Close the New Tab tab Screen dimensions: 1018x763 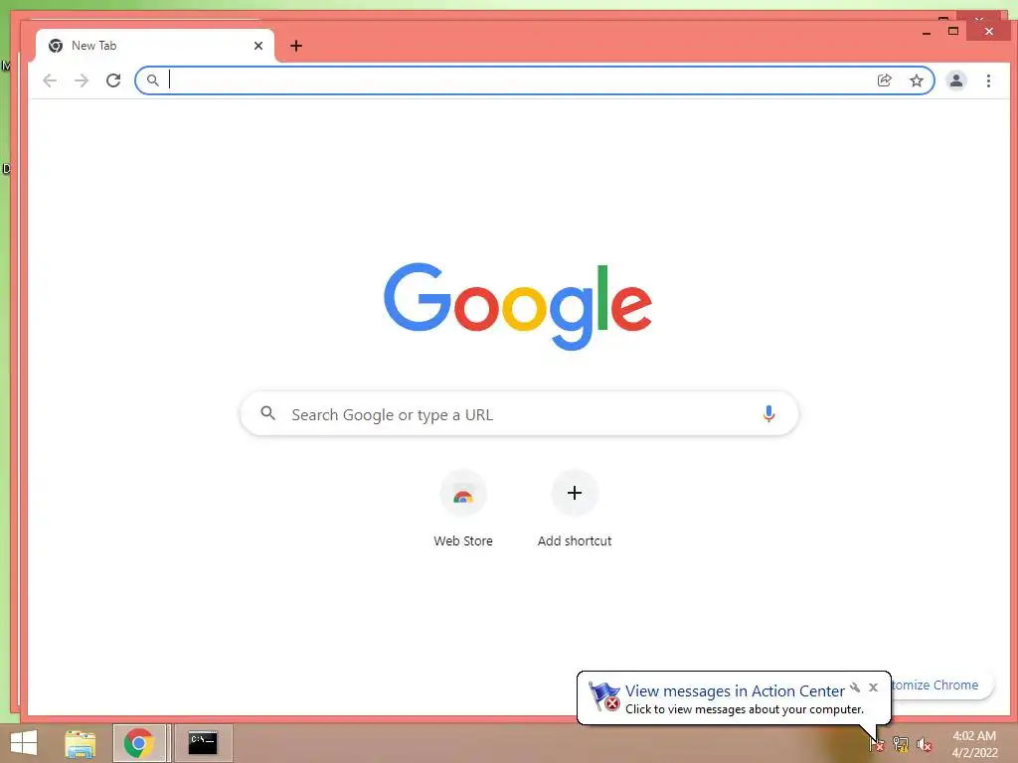[x=258, y=46]
